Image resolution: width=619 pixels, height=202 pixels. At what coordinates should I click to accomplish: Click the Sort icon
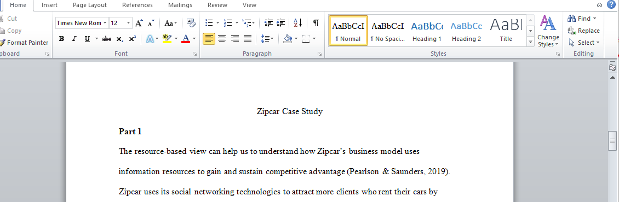tap(297, 23)
